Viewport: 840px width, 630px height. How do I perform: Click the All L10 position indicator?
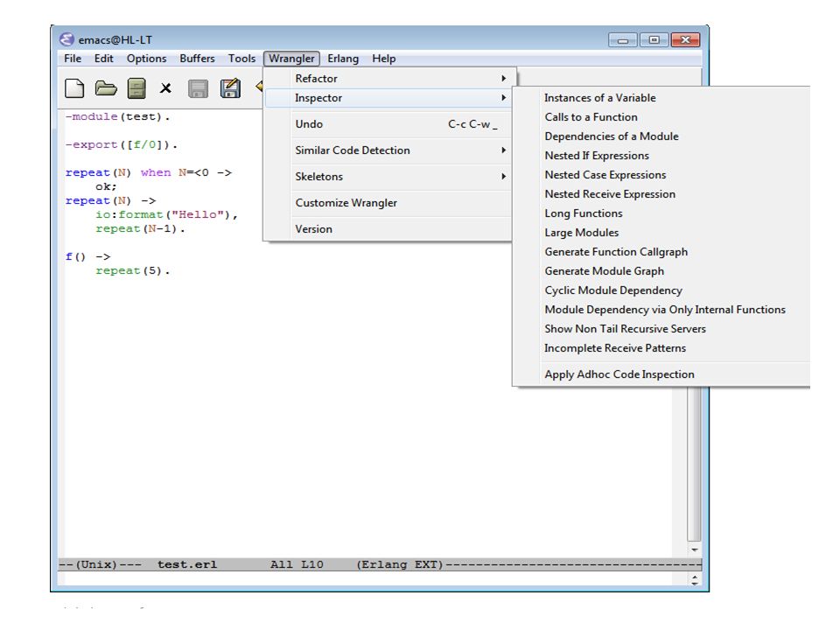[x=297, y=564]
